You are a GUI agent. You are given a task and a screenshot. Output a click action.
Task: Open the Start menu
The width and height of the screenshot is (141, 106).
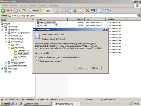[5, 104]
